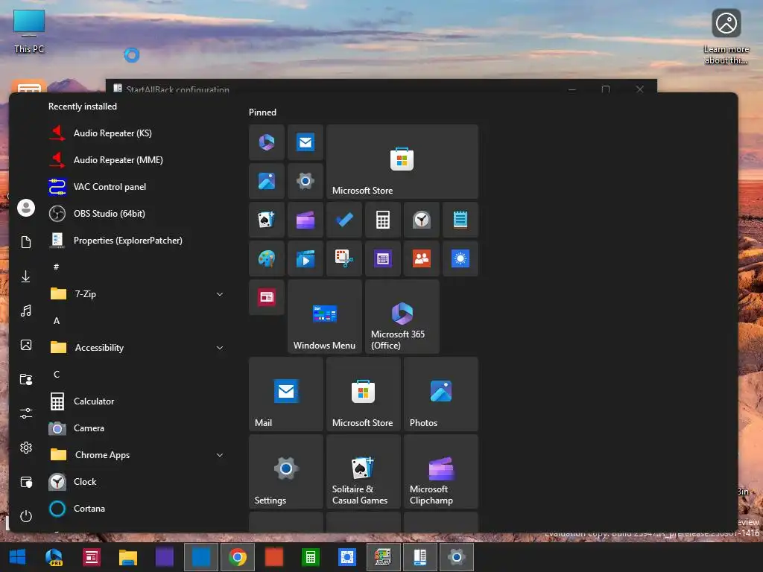The height and width of the screenshot is (572, 763).
Task: Open File Explorer from the taskbar
Action: [128, 557]
